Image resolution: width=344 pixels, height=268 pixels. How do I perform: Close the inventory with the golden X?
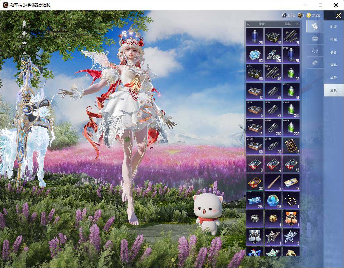coord(338,15)
